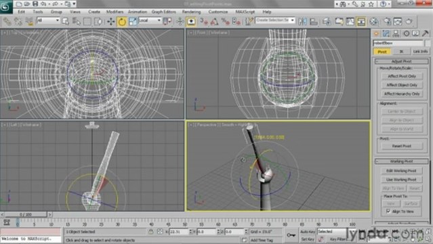Toggle the Spinner Snap icon

pyautogui.click(x=236, y=21)
